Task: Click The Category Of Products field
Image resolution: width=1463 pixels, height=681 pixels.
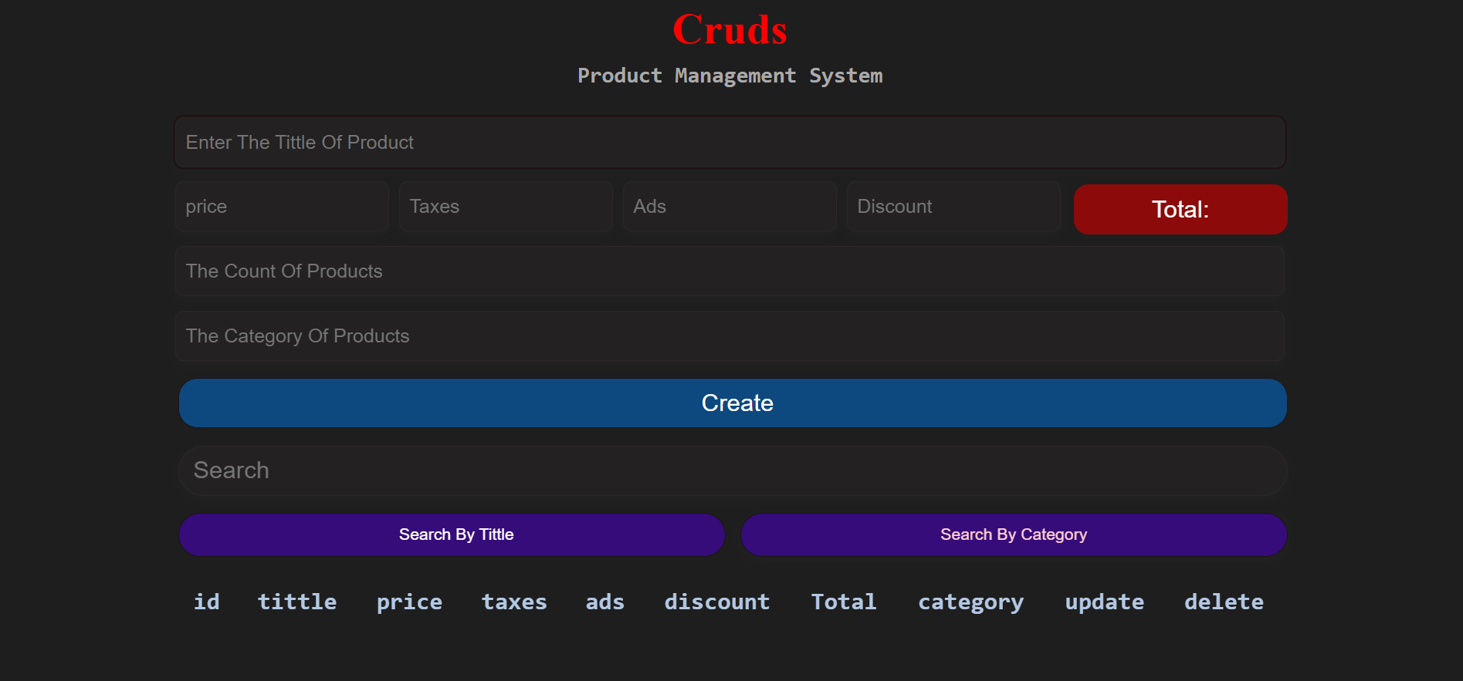Action: (730, 336)
